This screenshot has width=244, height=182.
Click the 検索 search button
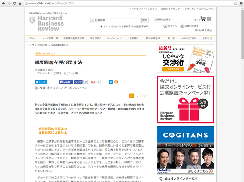click(145, 20)
